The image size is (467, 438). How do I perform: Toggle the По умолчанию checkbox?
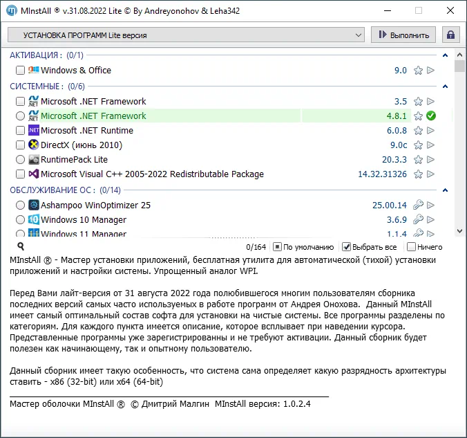point(277,247)
